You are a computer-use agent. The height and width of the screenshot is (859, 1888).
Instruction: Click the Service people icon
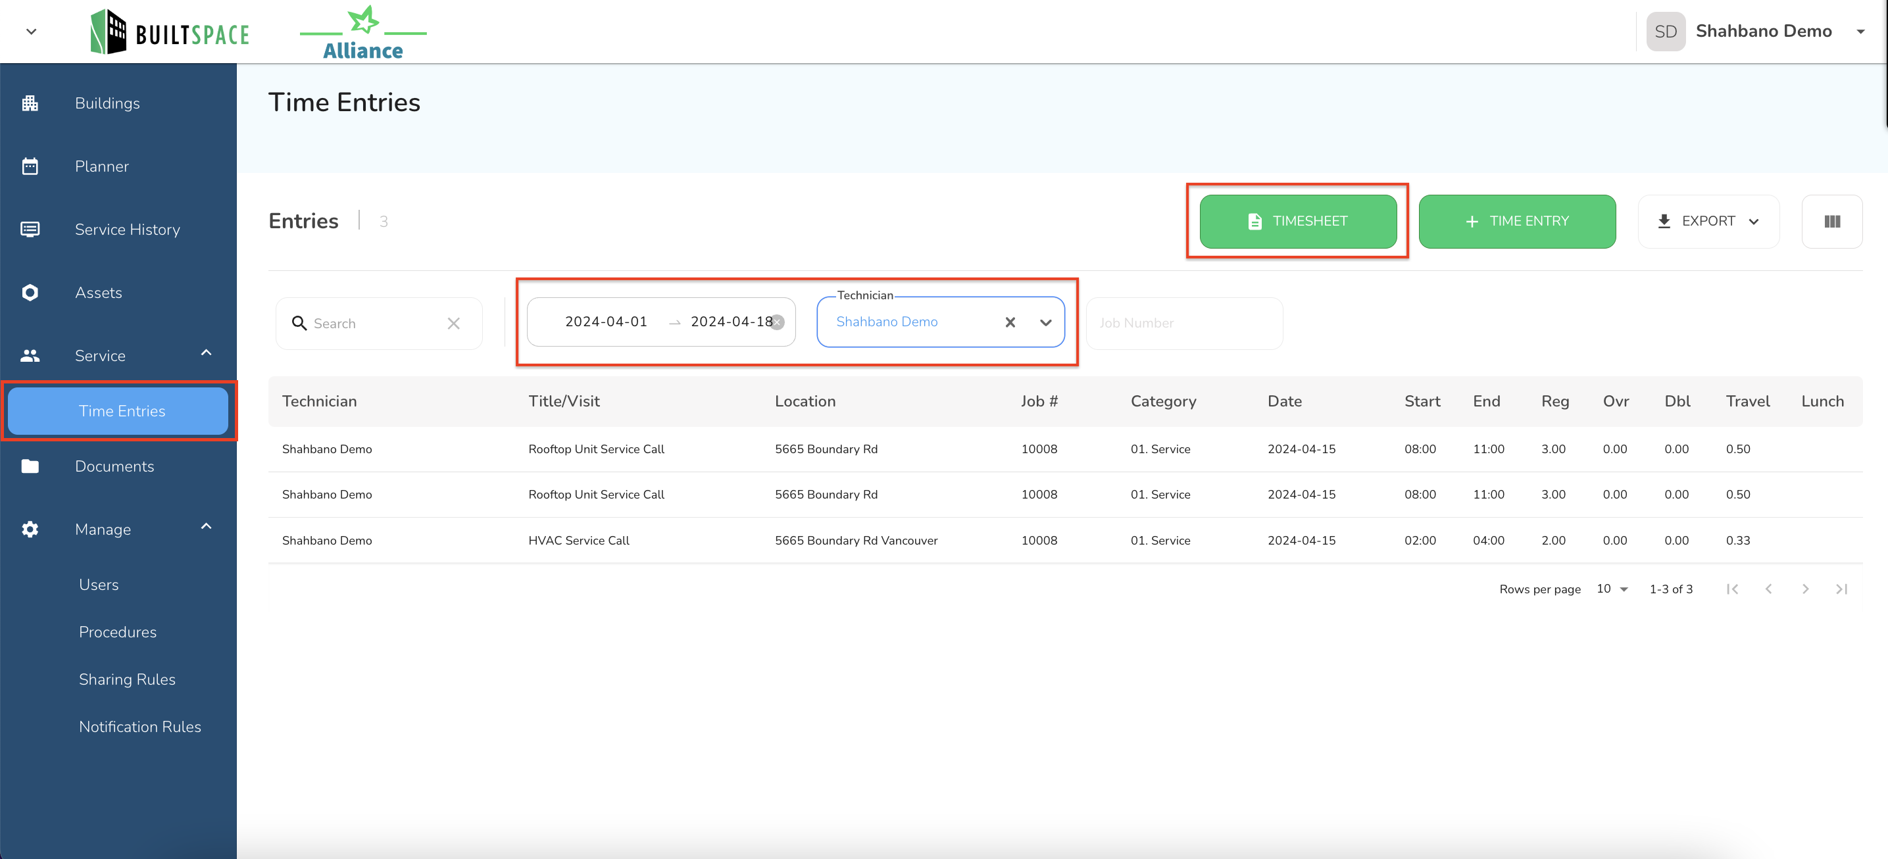tap(30, 355)
